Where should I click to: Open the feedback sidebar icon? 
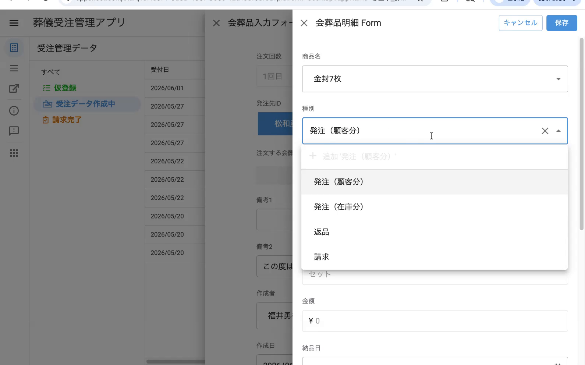pyautogui.click(x=14, y=131)
